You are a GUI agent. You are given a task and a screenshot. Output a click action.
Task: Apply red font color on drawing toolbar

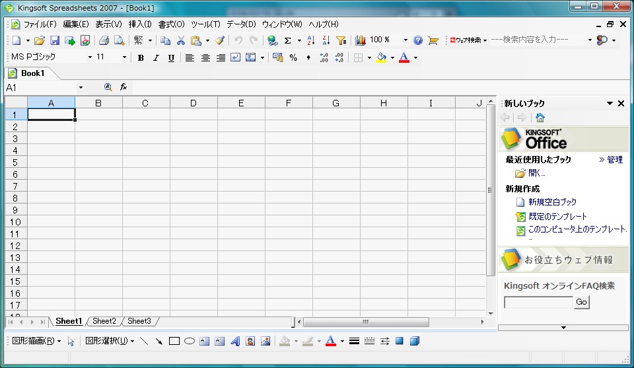331,341
